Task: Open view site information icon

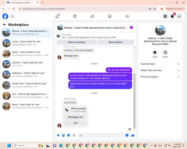Action: [20, 9]
